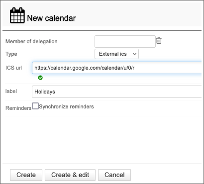Click the Member of delegation field label

(x=31, y=41)
